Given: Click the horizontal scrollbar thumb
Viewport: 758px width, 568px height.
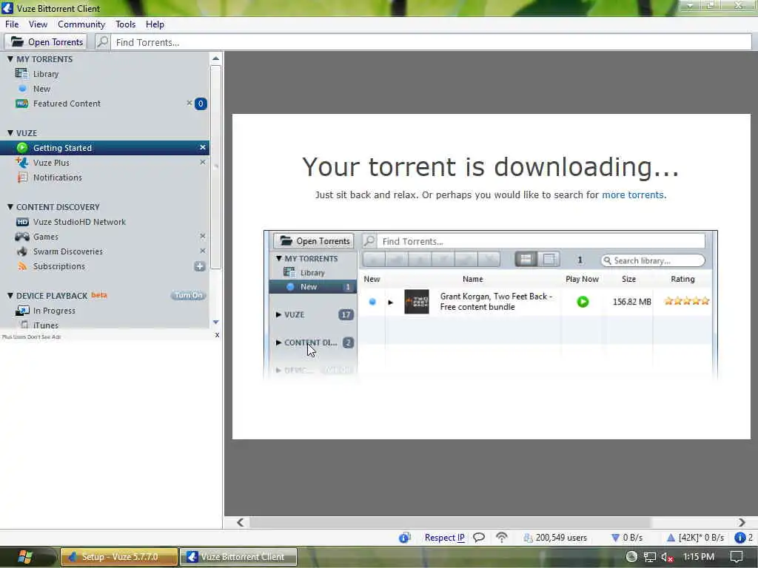Looking at the screenshot, I should [x=451, y=522].
